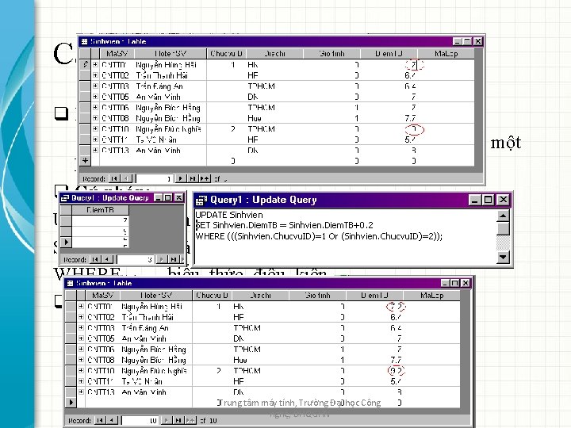The image size is (571, 428).
Task: Click DiemTB column header in small Query1 window
Action: tap(100, 210)
